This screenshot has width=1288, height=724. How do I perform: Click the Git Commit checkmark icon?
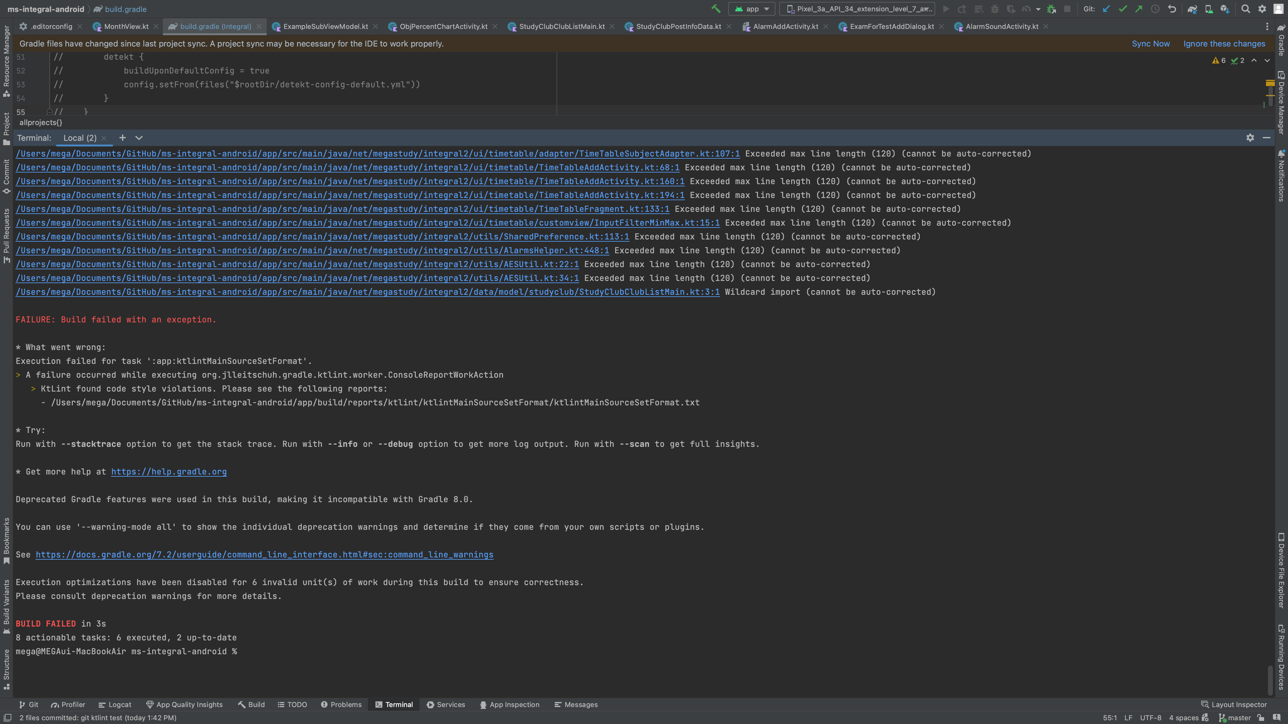[x=1123, y=9]
